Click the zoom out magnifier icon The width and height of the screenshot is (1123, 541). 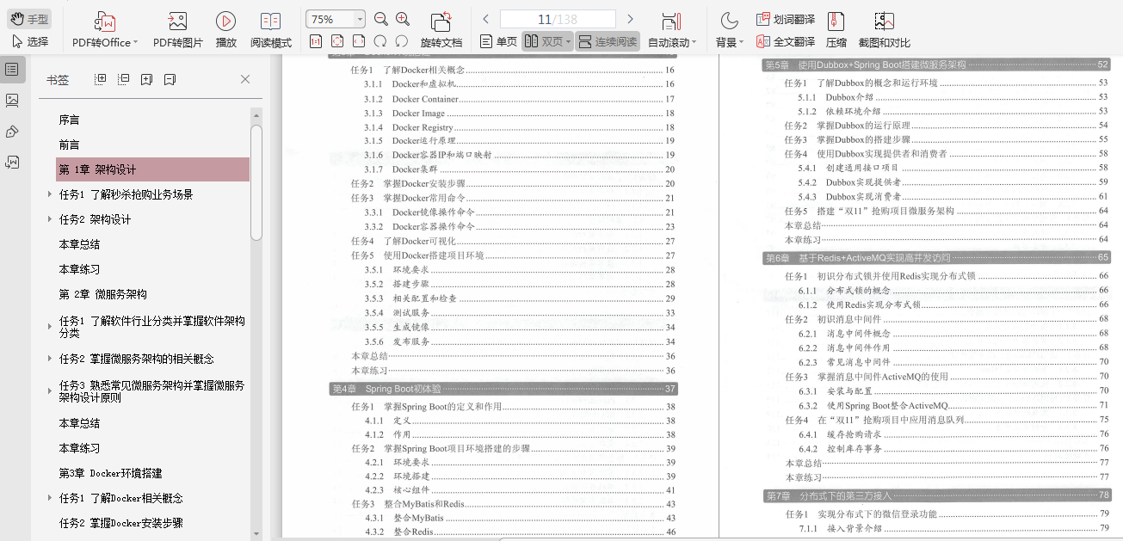[x=381, y=19]
